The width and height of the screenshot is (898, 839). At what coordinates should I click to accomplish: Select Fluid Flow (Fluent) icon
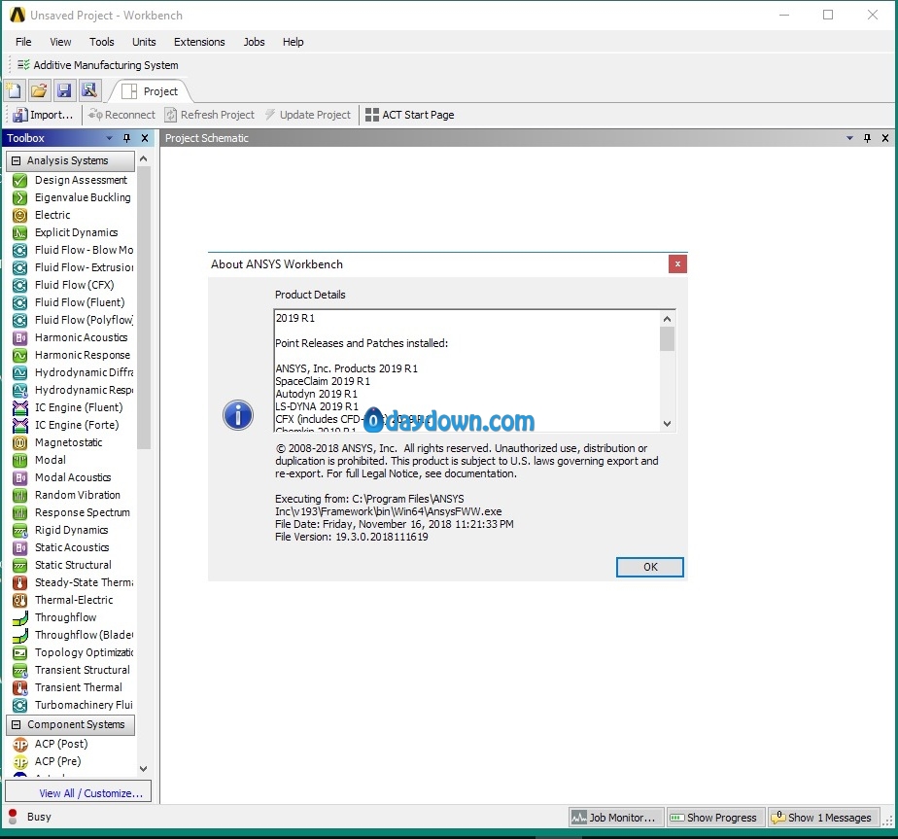tap(20, 302)
